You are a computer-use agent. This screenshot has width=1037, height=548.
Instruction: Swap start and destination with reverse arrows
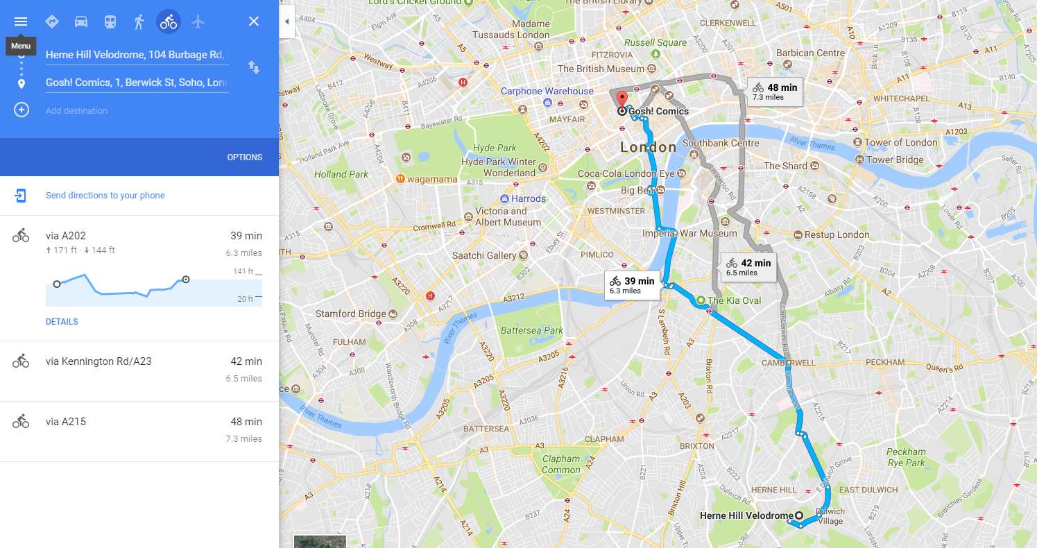click(x=254, y=67)
